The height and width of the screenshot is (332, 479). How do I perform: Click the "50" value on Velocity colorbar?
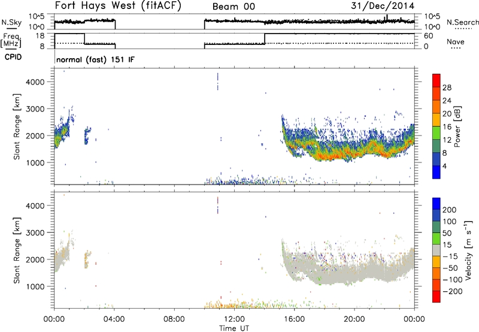[447, 233]
